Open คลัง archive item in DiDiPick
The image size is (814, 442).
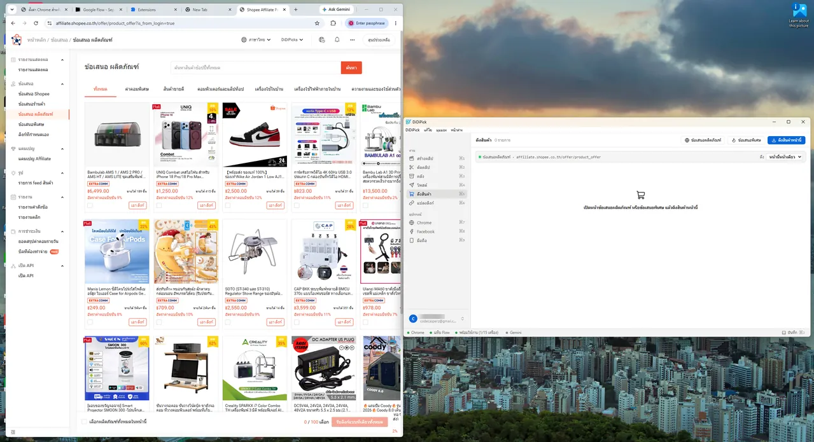(x=438, y=176)
